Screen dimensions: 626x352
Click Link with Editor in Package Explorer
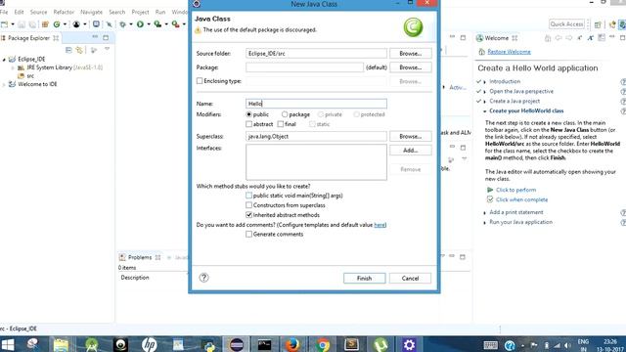tap(79, 50)
